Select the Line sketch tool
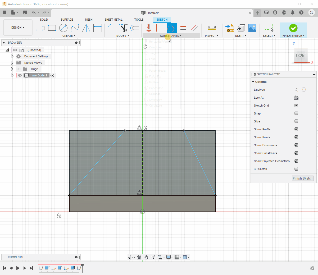The width and height of the screenshot is (318, 275). pyautogui.click(x=40, y=28)
